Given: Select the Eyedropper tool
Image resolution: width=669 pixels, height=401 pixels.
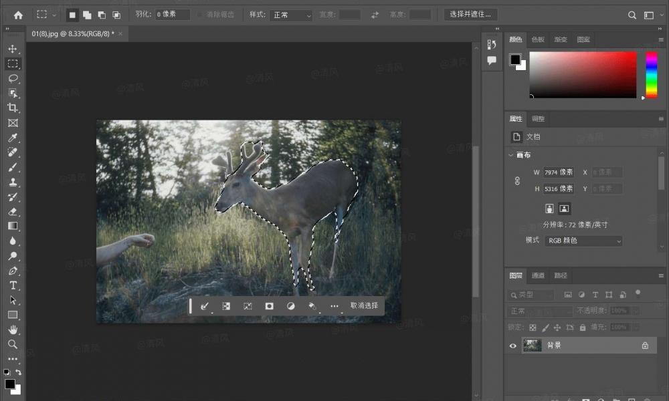Looking at the screenshot, I should tap(13, 138).
